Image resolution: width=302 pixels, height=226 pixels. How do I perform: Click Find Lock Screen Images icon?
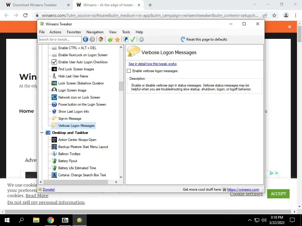click(54, 69)
